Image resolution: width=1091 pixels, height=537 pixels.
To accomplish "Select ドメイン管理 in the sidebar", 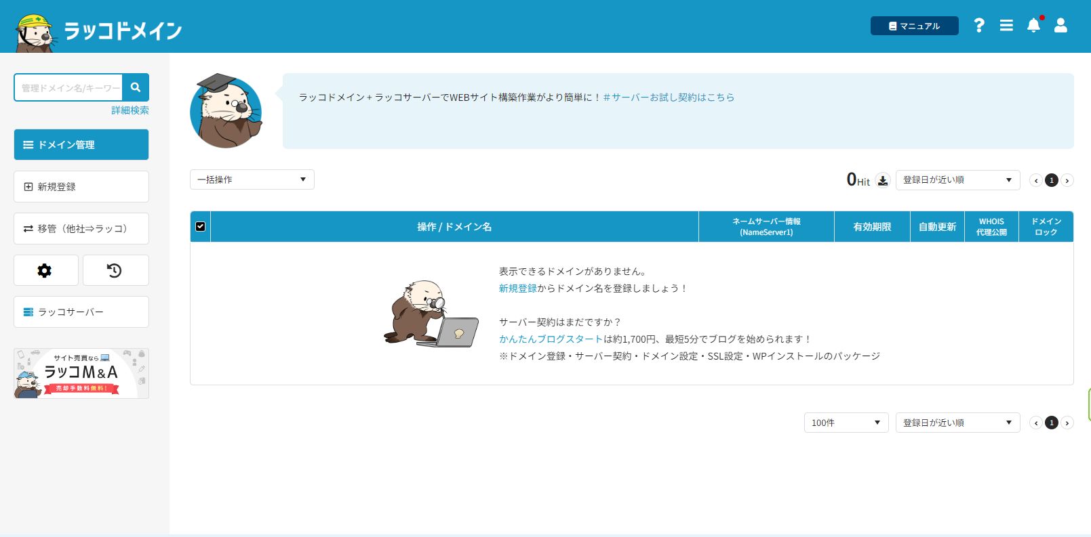I will [81, 145].
